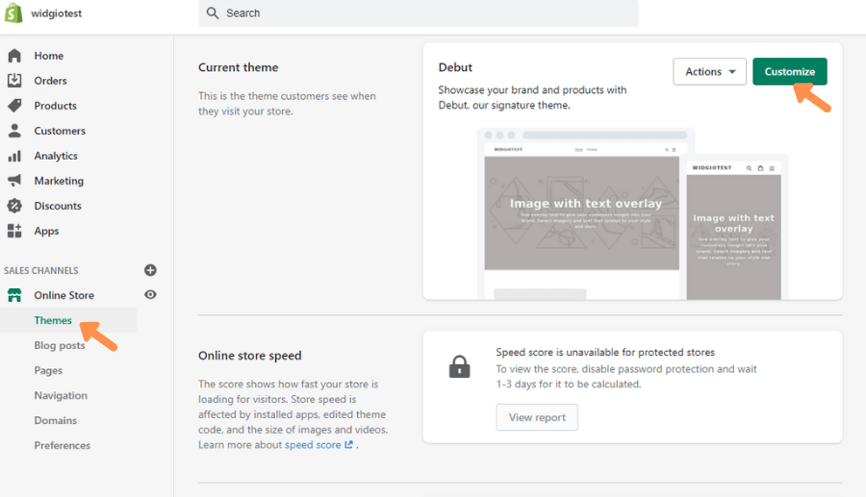Click the Debut theme title

(x=455, y=67)
